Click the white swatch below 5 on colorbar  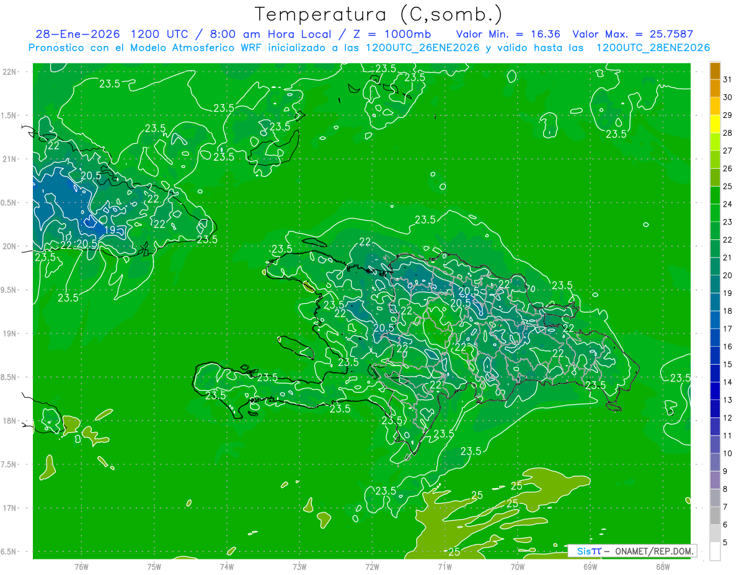[x=715, y=551]
